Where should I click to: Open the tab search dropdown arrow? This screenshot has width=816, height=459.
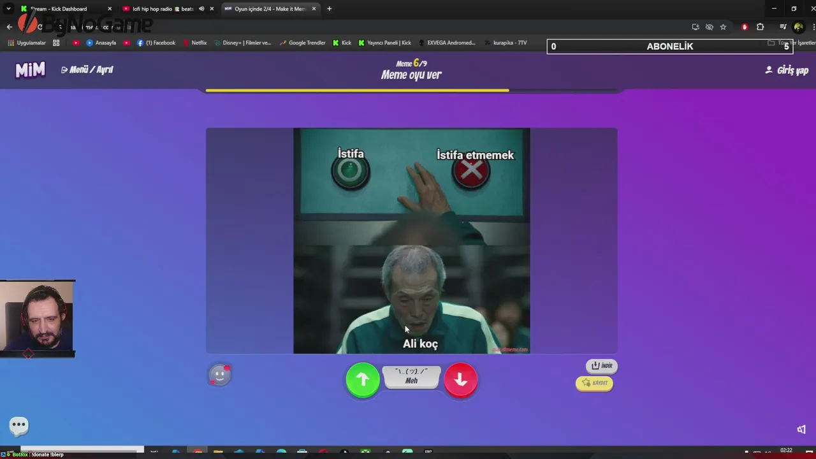(8, 9)
